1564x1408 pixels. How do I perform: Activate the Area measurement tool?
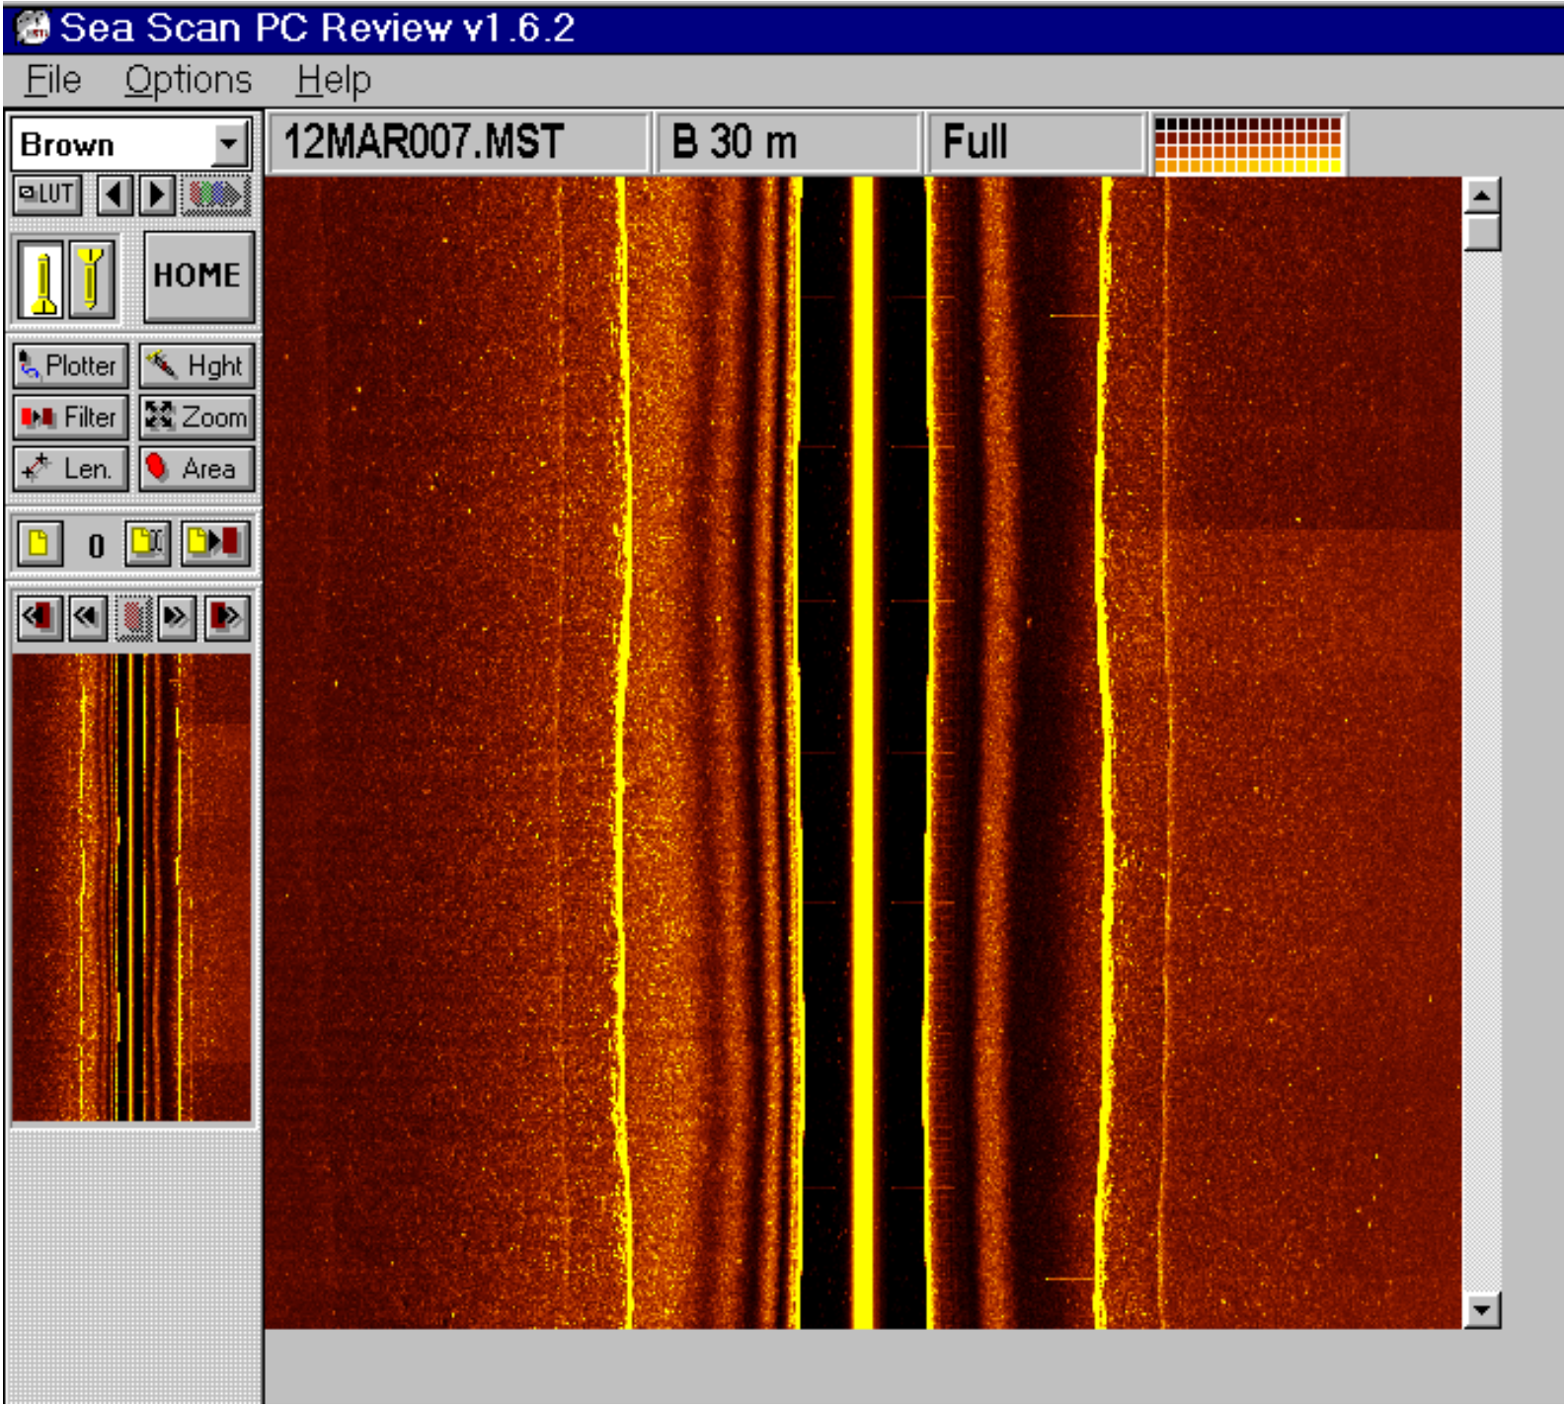click(196, 468)
